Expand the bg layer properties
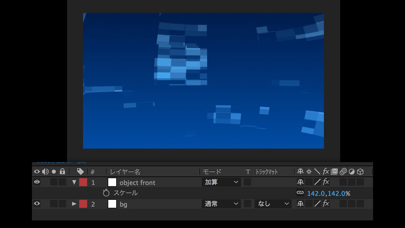405x228 pixels. 74,204
